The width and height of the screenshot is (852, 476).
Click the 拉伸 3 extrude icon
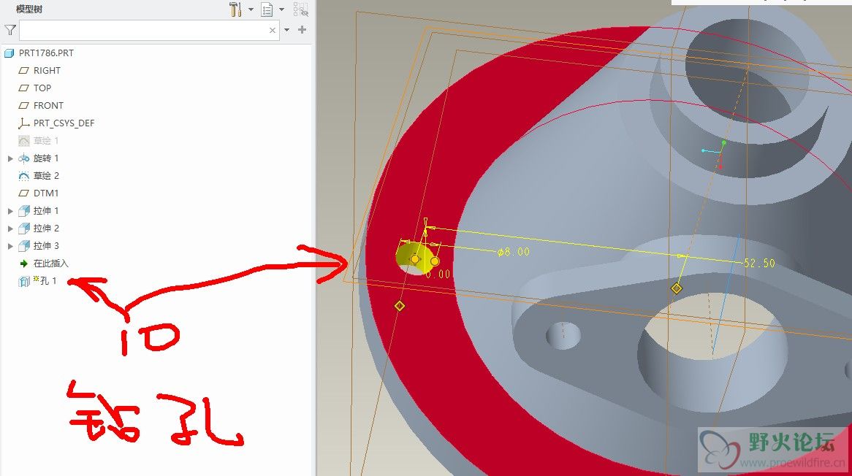pyautogui.click(x=23, y=247)
